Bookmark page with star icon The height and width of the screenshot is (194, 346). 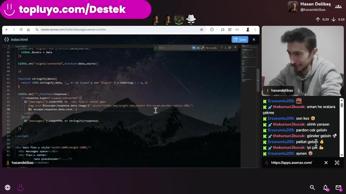coord(201,30)
